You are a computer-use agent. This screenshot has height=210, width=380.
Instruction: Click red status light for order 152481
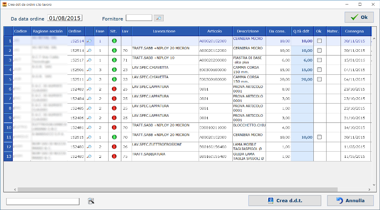coord(114,127)
